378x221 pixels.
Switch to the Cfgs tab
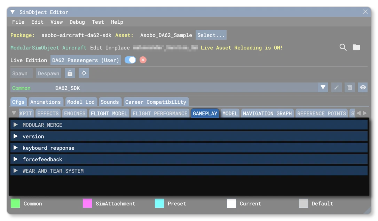point(18,102)
